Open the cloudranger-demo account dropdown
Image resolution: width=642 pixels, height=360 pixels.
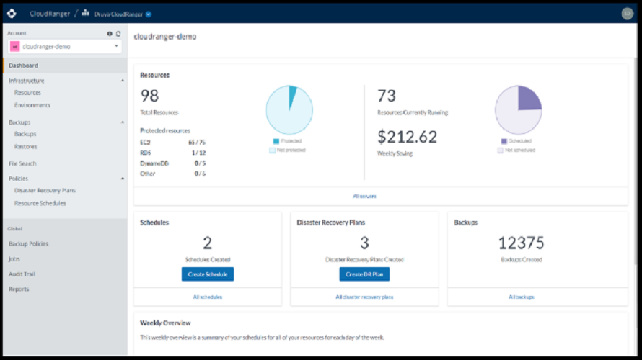click(65, 47)
